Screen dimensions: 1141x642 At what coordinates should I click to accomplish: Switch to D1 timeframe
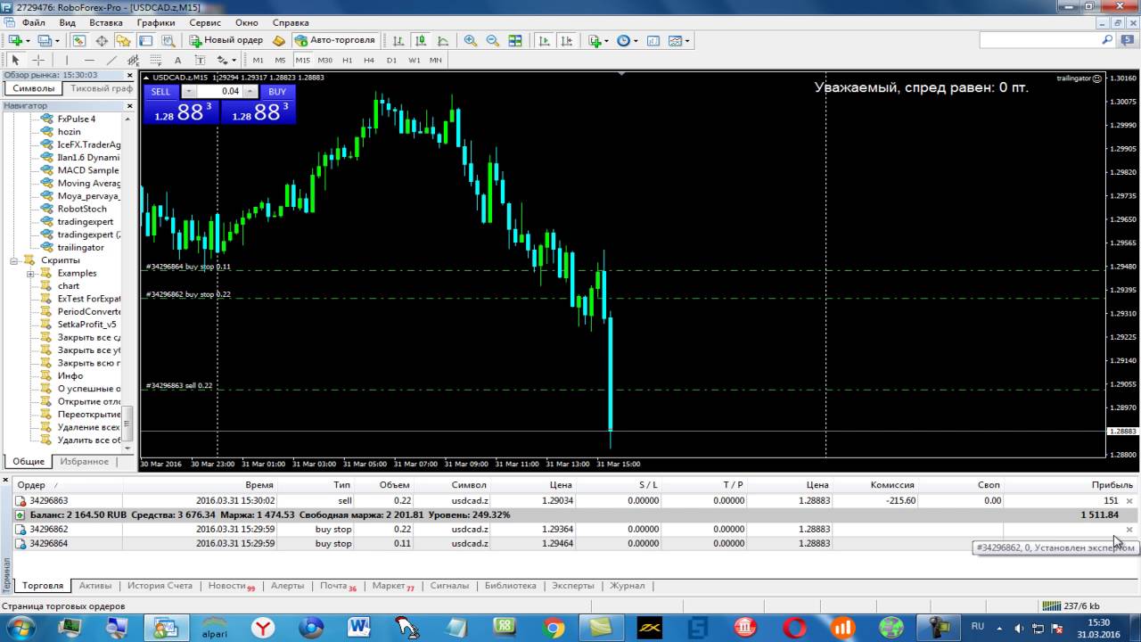[391, 61]
